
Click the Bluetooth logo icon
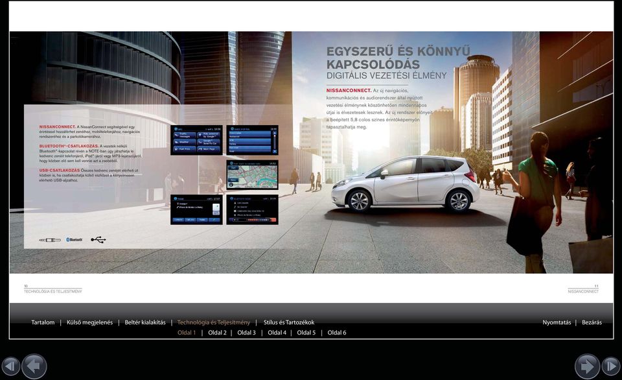(74, 240)
